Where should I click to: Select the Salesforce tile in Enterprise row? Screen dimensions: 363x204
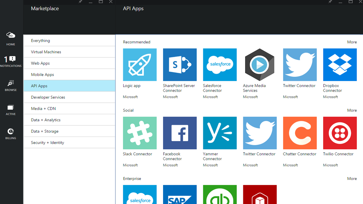140,195
